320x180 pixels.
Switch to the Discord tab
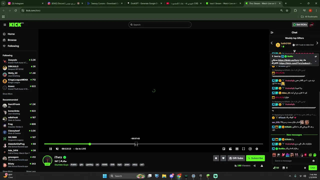(x=65, y=3)
